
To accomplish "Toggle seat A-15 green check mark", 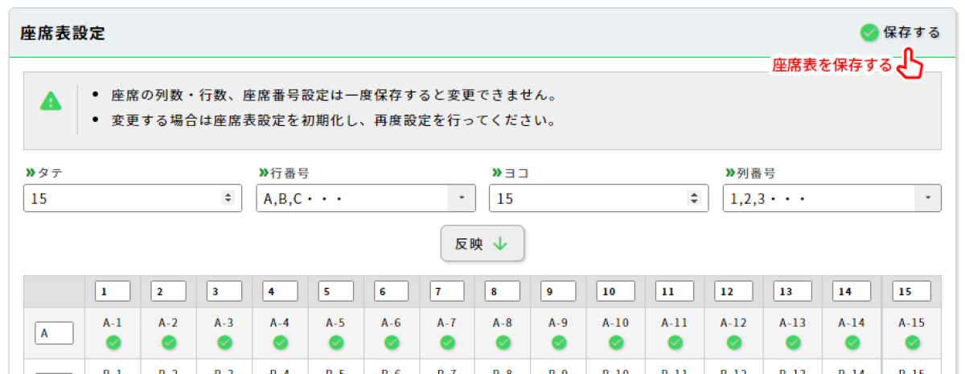I will pos(912,342).
